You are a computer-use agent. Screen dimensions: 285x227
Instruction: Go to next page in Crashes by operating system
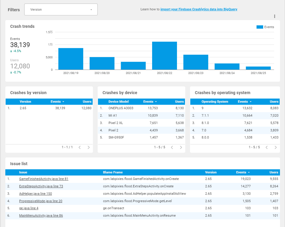coord(276,147)
